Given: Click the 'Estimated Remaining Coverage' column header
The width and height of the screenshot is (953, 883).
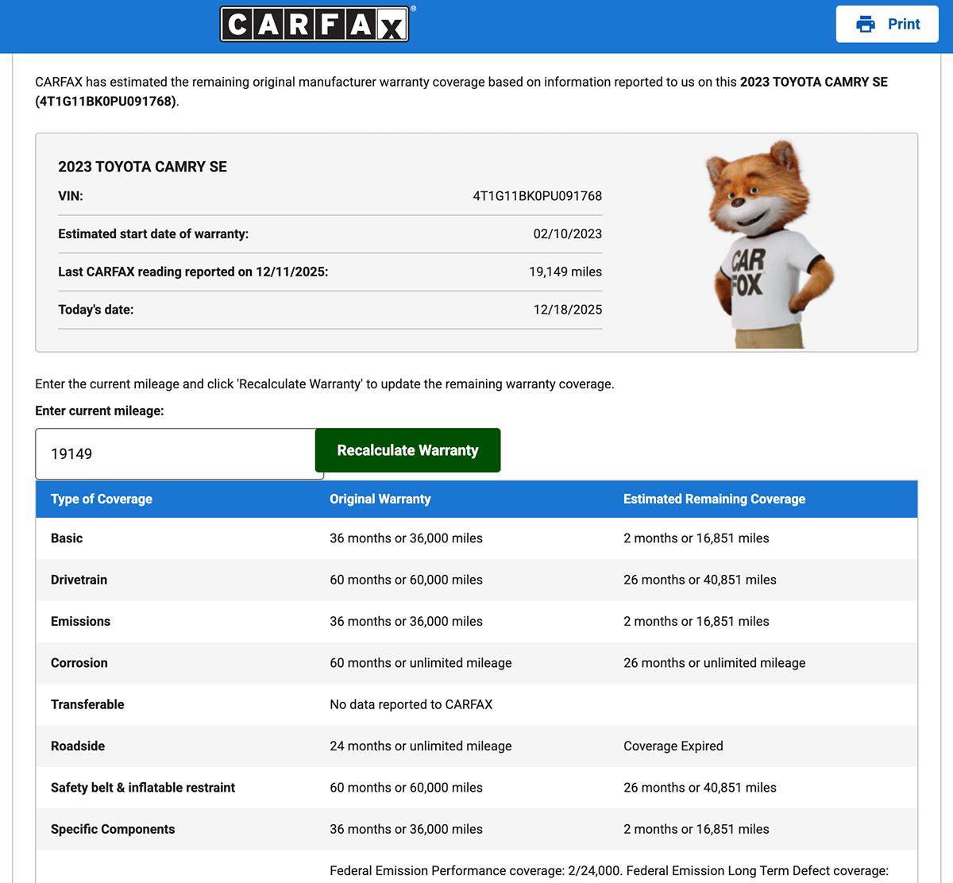Looking at the screenshot, I should (714, 499).
